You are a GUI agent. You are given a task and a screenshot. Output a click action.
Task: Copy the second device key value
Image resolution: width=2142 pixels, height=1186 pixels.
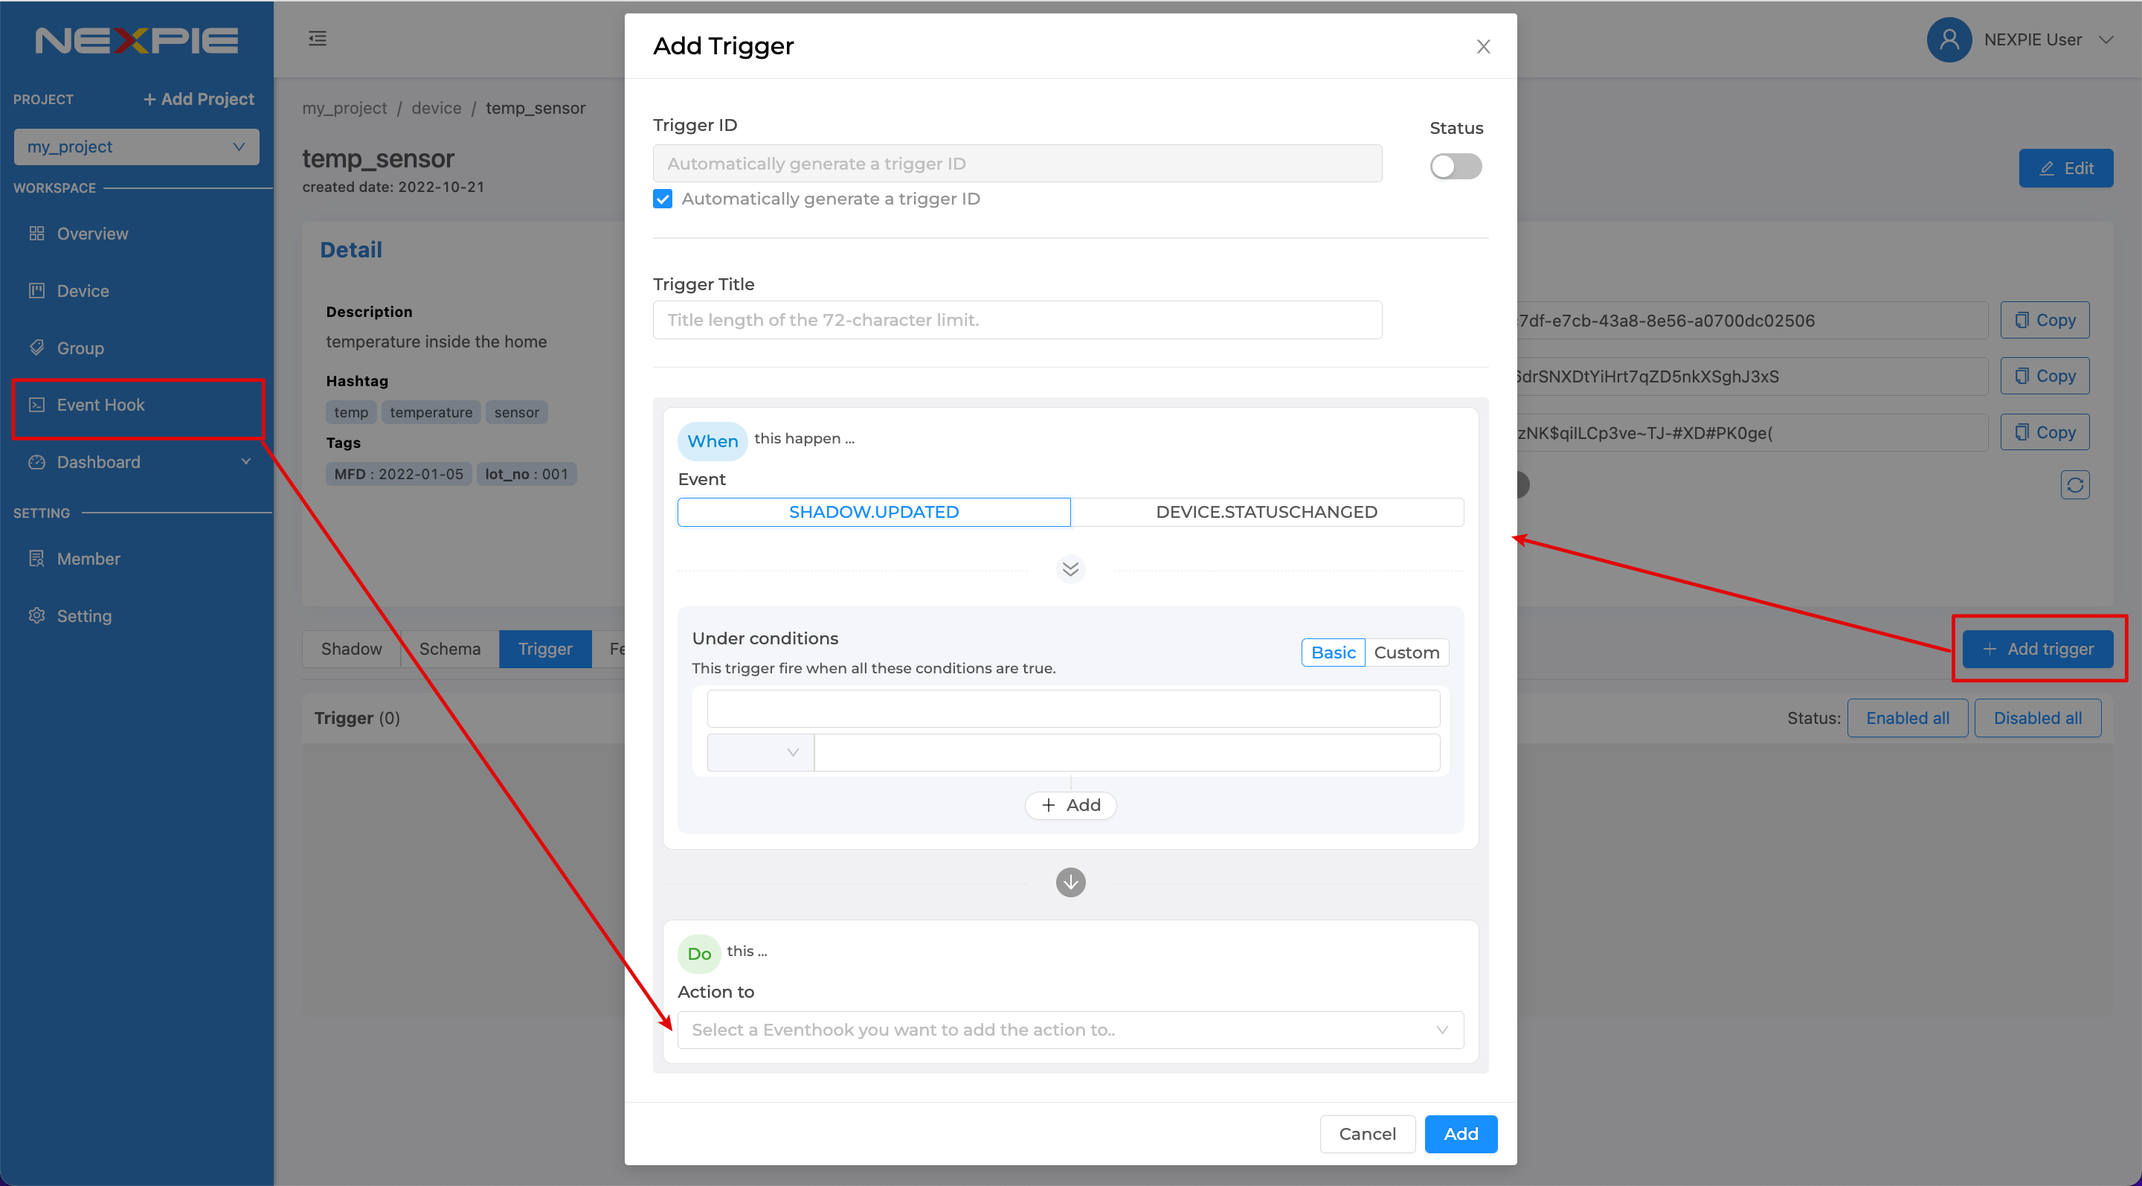pos(2045,376)
